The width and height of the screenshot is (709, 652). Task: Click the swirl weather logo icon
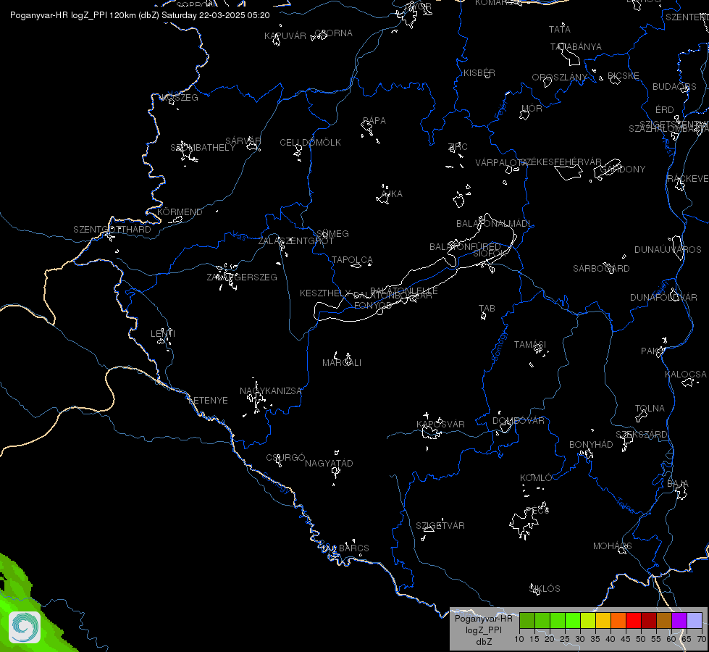click(25, 627)
